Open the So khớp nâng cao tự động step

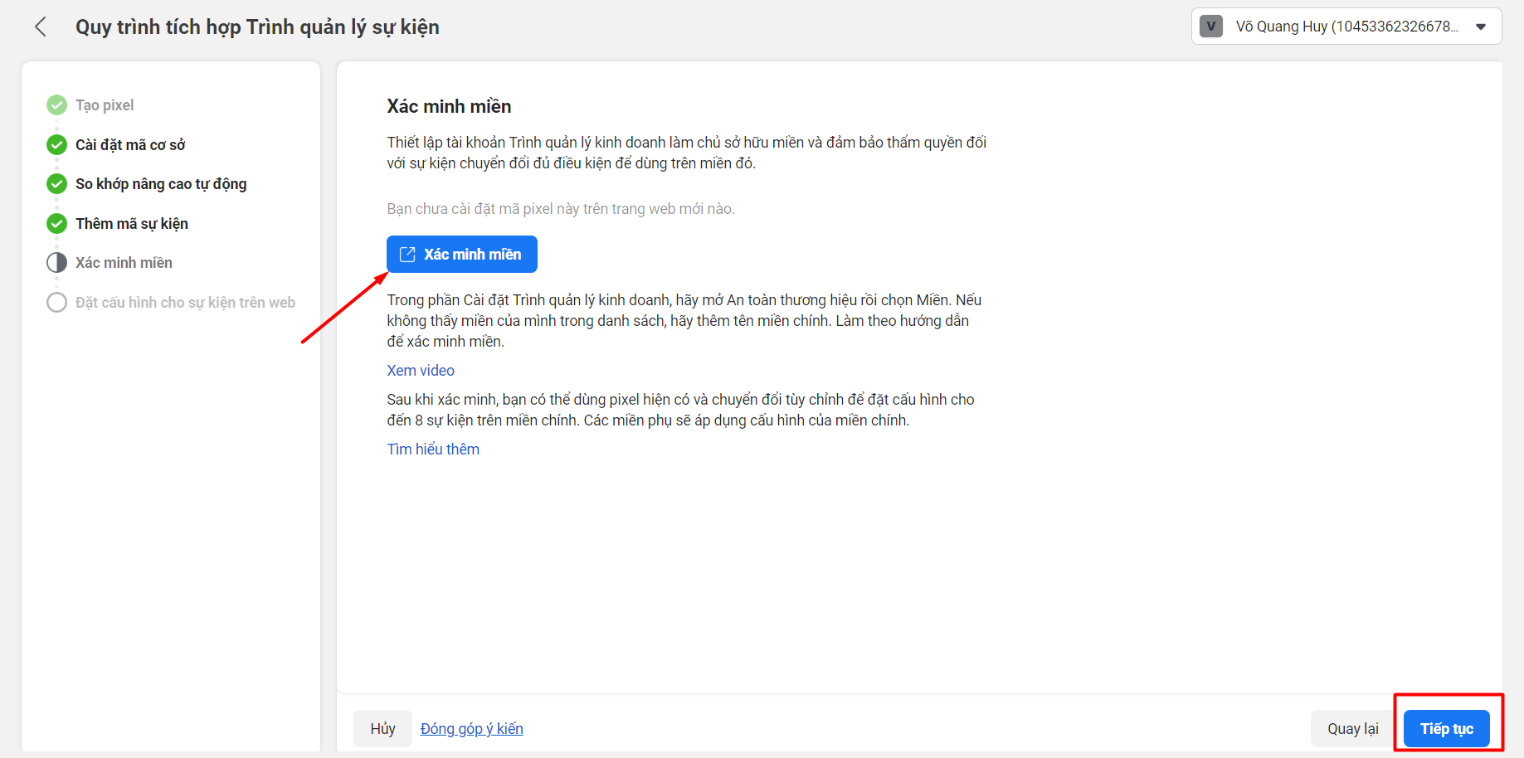pyautogui.click(x=161, y=184)
